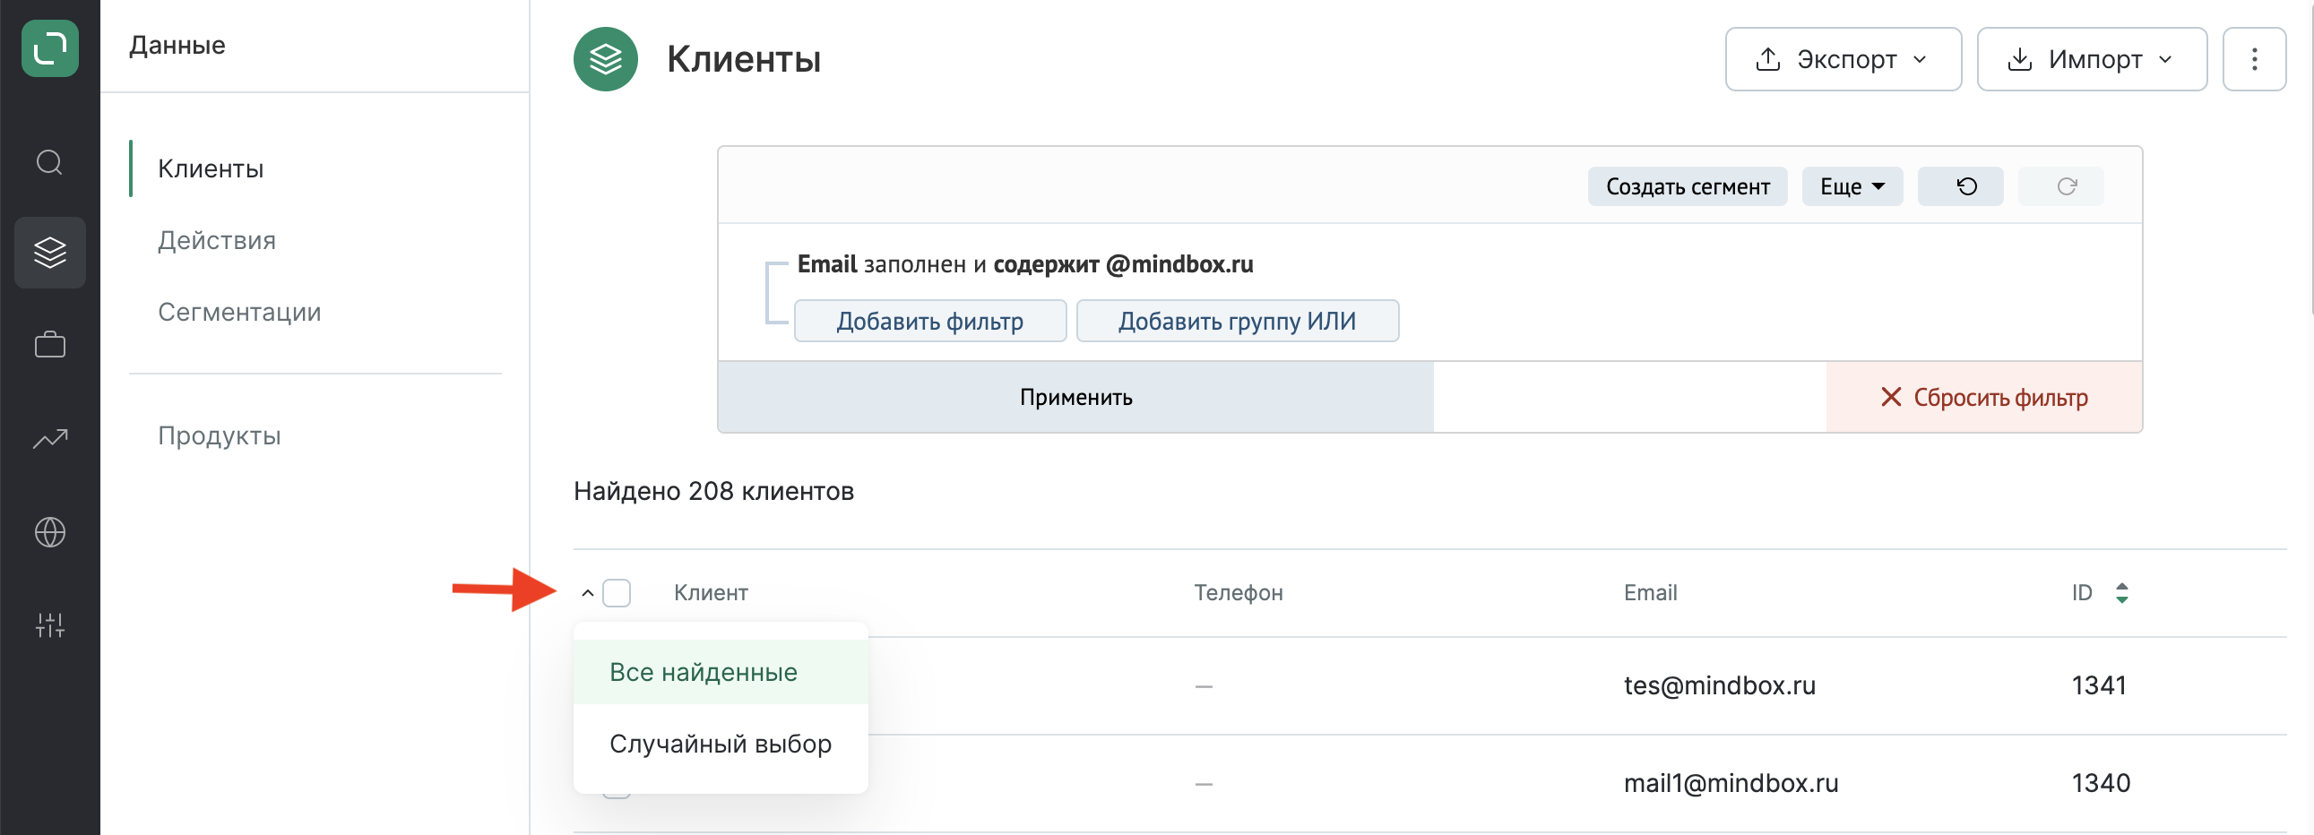Click Найдено 208 клиентов text
2314x835 pixels.
pos(713,491)
